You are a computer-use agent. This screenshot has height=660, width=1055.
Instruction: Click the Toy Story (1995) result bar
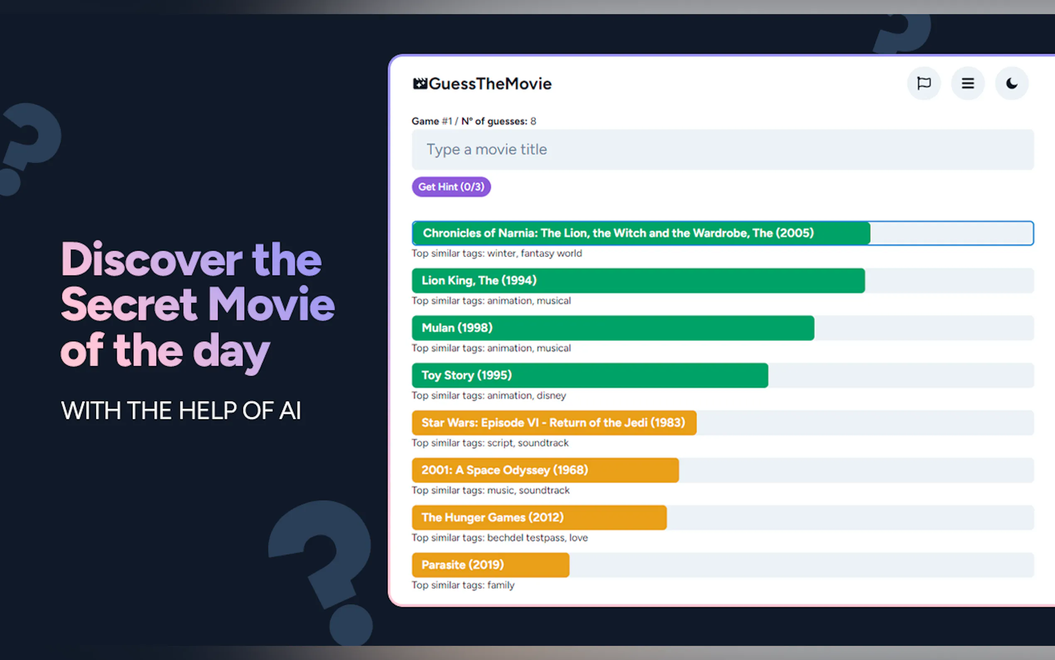coord(723,375)
